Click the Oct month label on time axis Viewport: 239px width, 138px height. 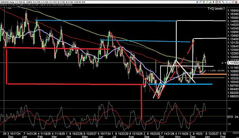[x=161, y=136]
